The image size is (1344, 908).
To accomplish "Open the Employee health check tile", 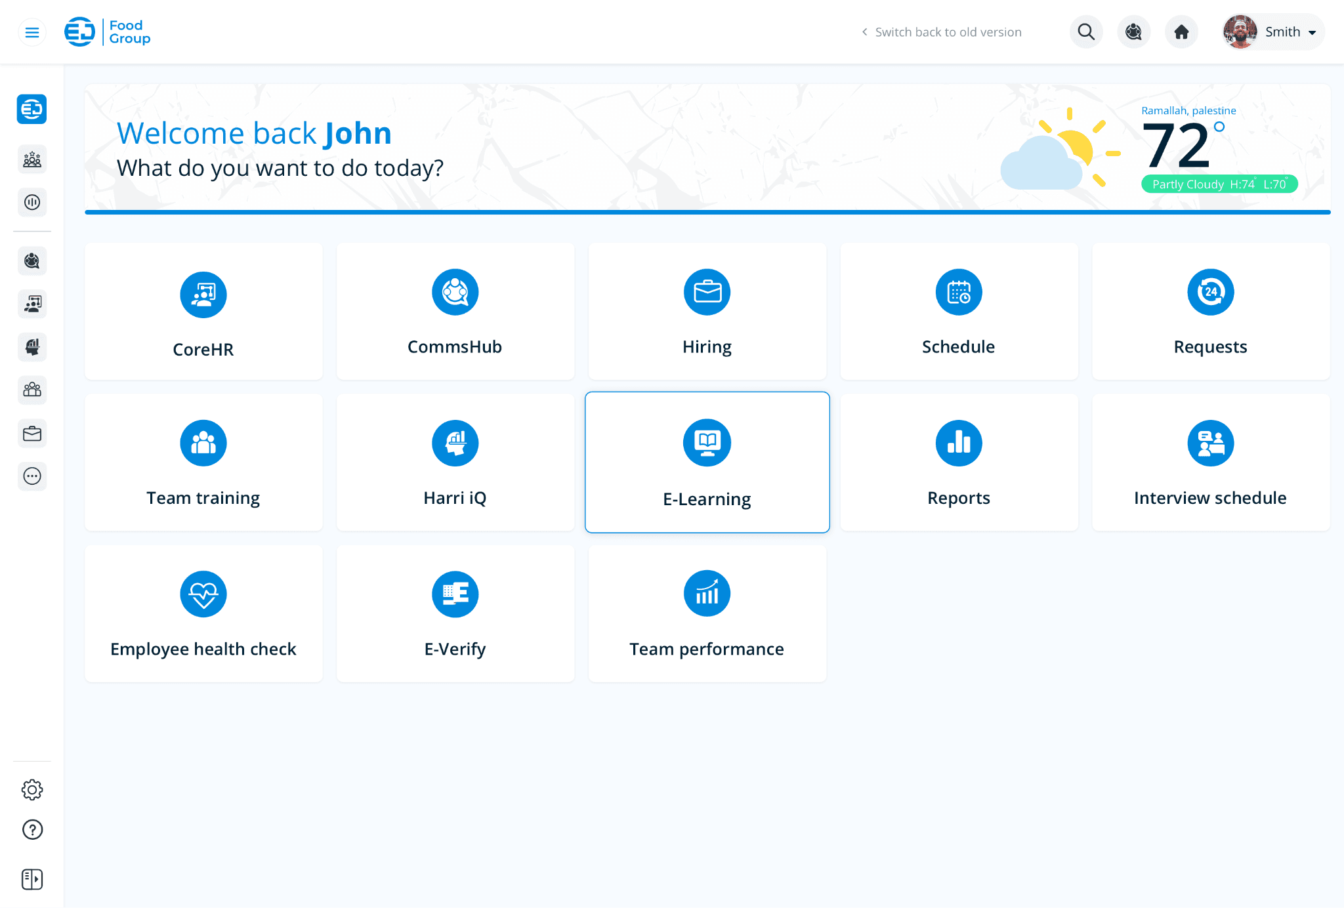I will pos(203,613).
